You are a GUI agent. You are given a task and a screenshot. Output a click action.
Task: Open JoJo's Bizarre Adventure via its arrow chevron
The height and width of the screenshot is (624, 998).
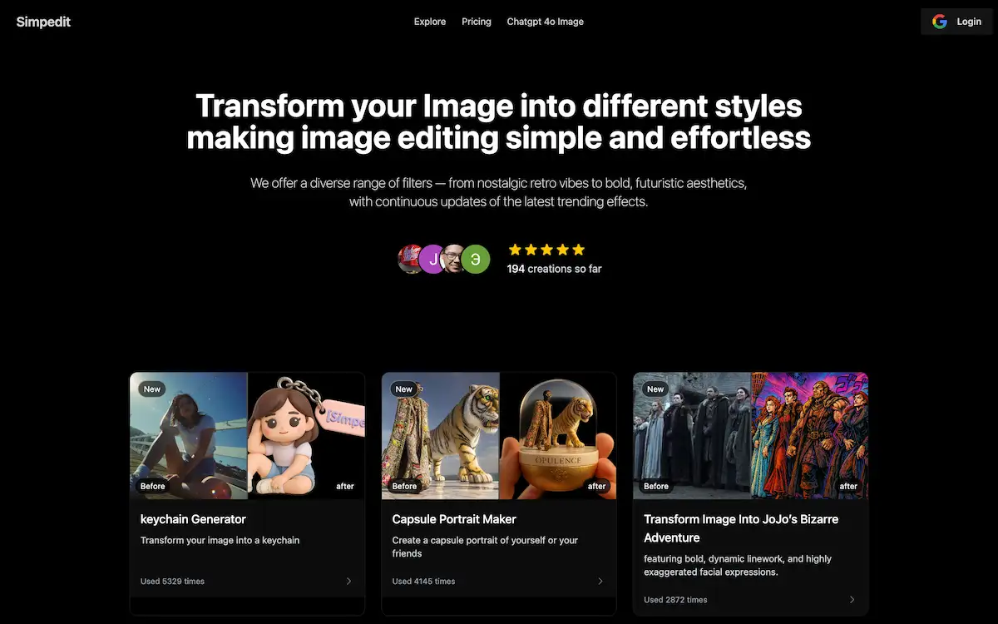click(x=852, y=599)
